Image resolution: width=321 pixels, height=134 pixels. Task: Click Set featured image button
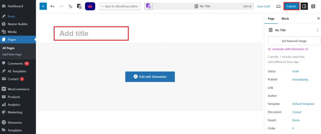click(x=294, y=41)
